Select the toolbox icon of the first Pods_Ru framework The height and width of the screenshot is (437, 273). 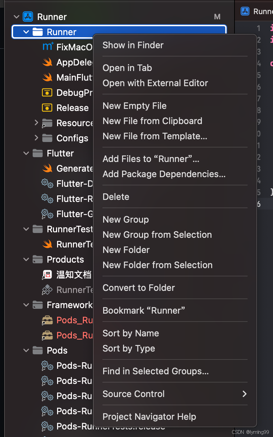point(47,320)
